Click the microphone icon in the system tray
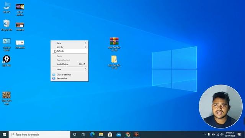The width and height of the screenshot is (245, 138). (x=209, y=135)
